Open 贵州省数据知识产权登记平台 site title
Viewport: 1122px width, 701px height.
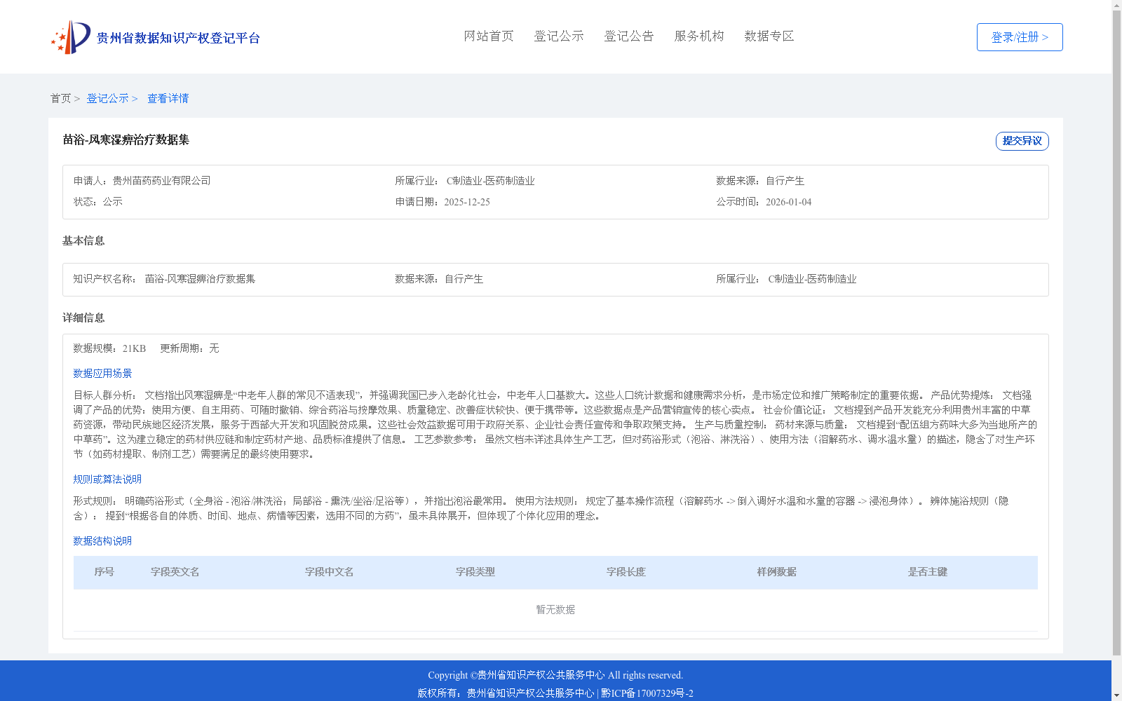point(178,38)
